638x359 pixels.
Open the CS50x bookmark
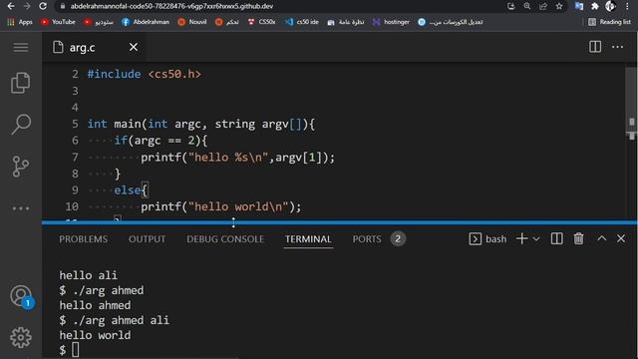261,22
